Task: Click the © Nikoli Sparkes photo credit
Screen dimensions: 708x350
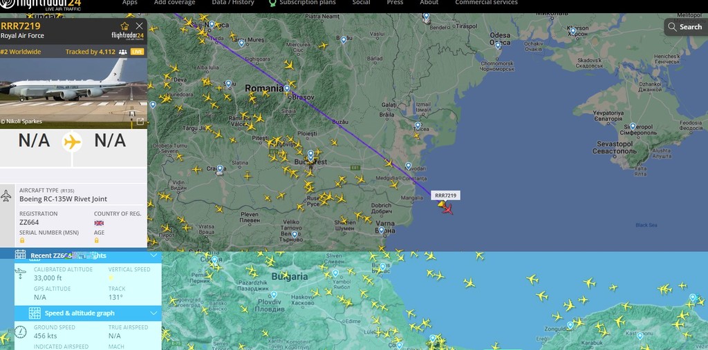Action: [x=21, y=121]
